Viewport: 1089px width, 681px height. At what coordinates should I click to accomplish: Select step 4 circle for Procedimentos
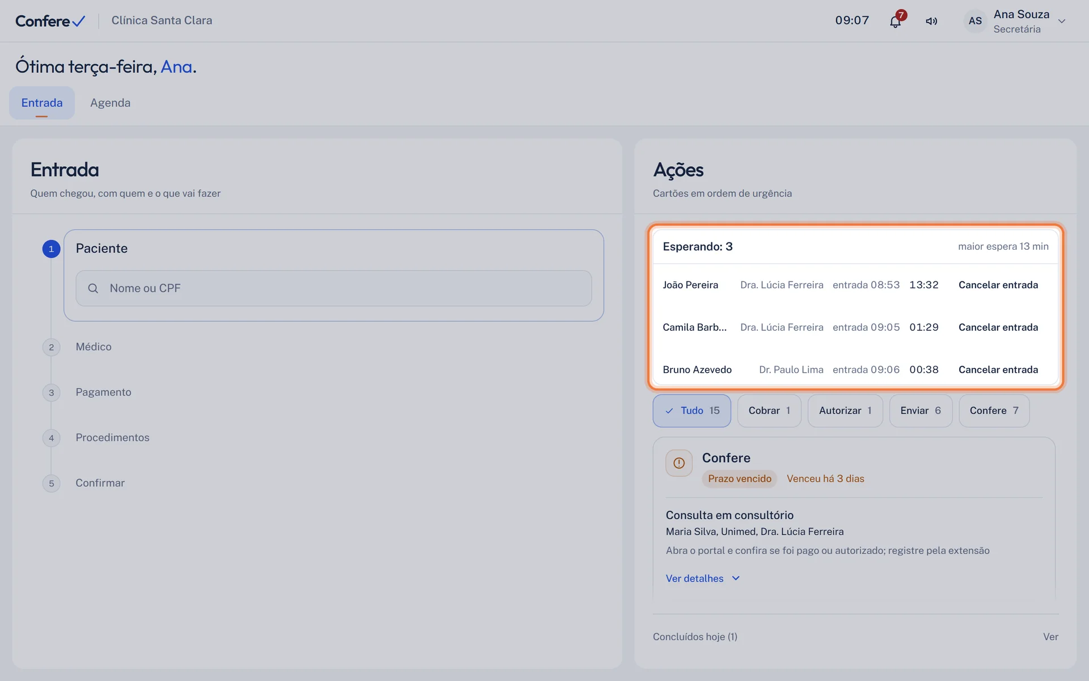tap(51, 438)
